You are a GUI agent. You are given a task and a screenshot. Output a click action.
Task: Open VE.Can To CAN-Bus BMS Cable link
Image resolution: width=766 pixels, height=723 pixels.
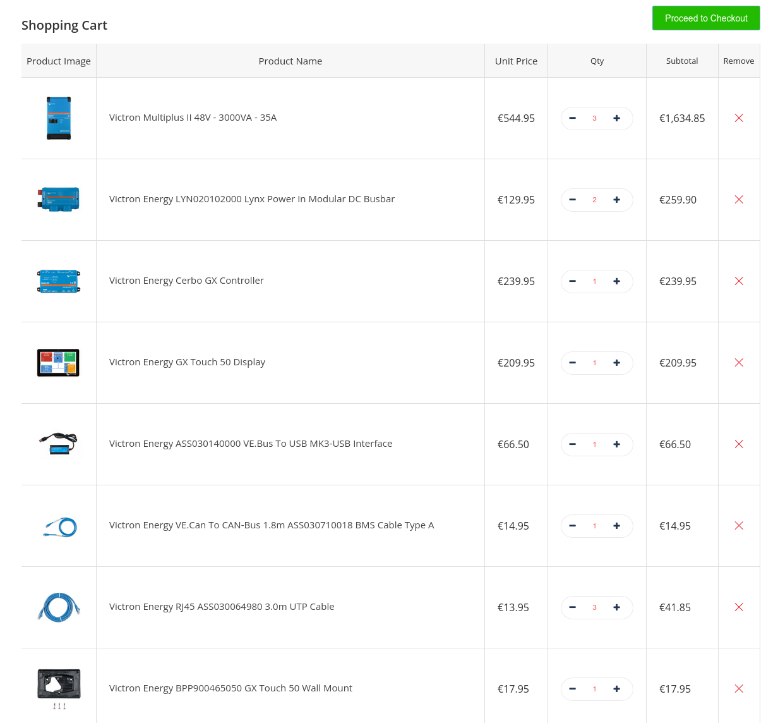click(x=272, y=525)
